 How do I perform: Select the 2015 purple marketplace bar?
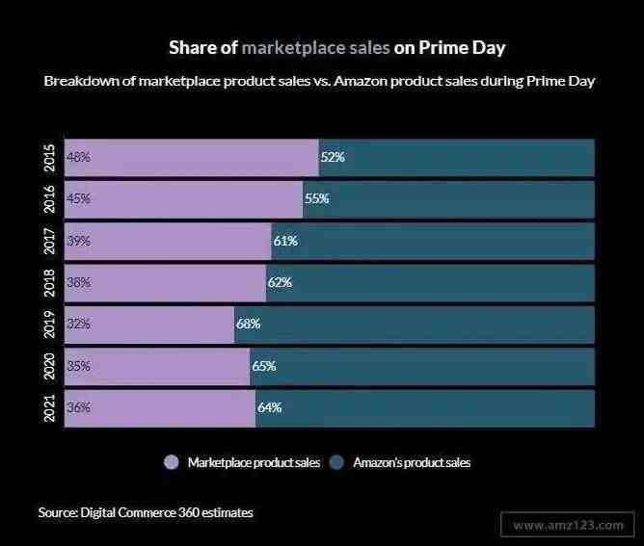[191, 158]
